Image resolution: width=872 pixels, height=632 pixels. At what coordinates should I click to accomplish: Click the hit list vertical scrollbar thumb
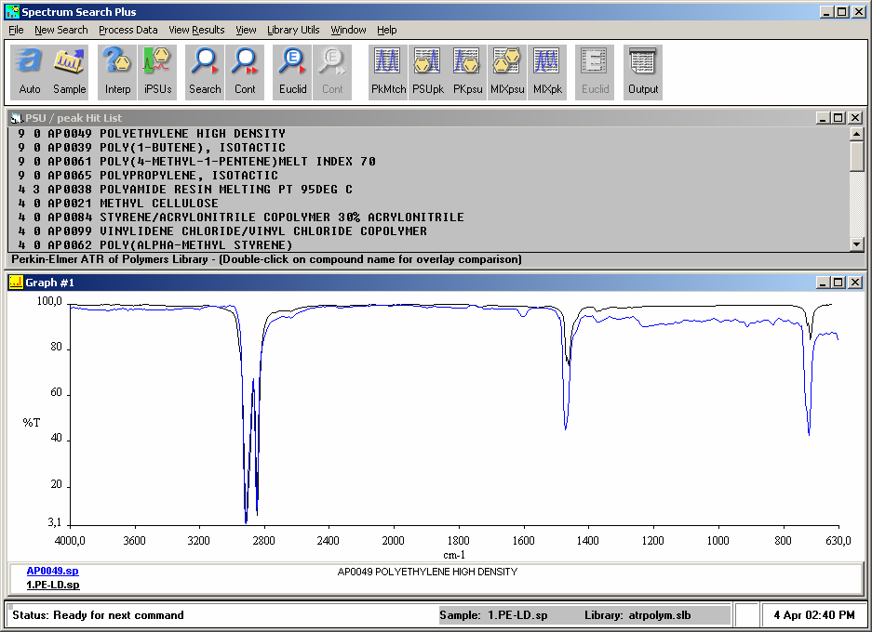pyautogui.click(x=856, y=156)
